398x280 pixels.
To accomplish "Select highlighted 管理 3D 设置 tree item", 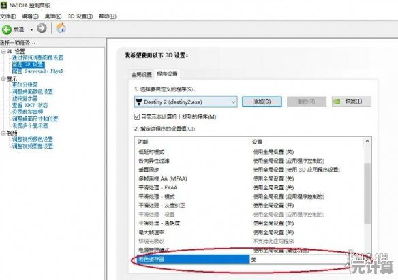I will (x=28, y=65).
